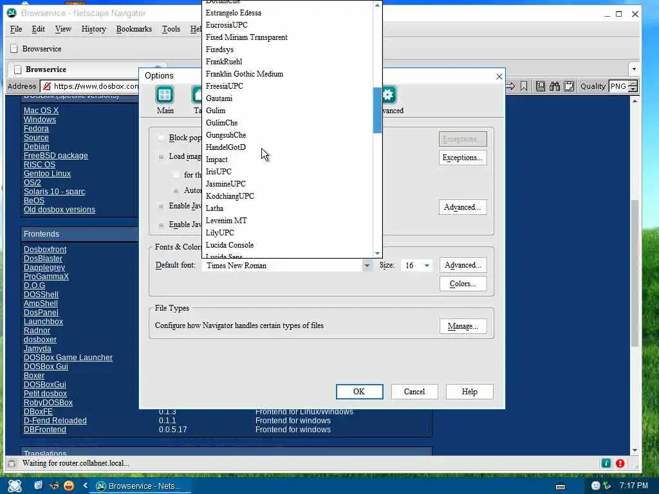Click the bookmark ribbon icon

coord(524,86)
